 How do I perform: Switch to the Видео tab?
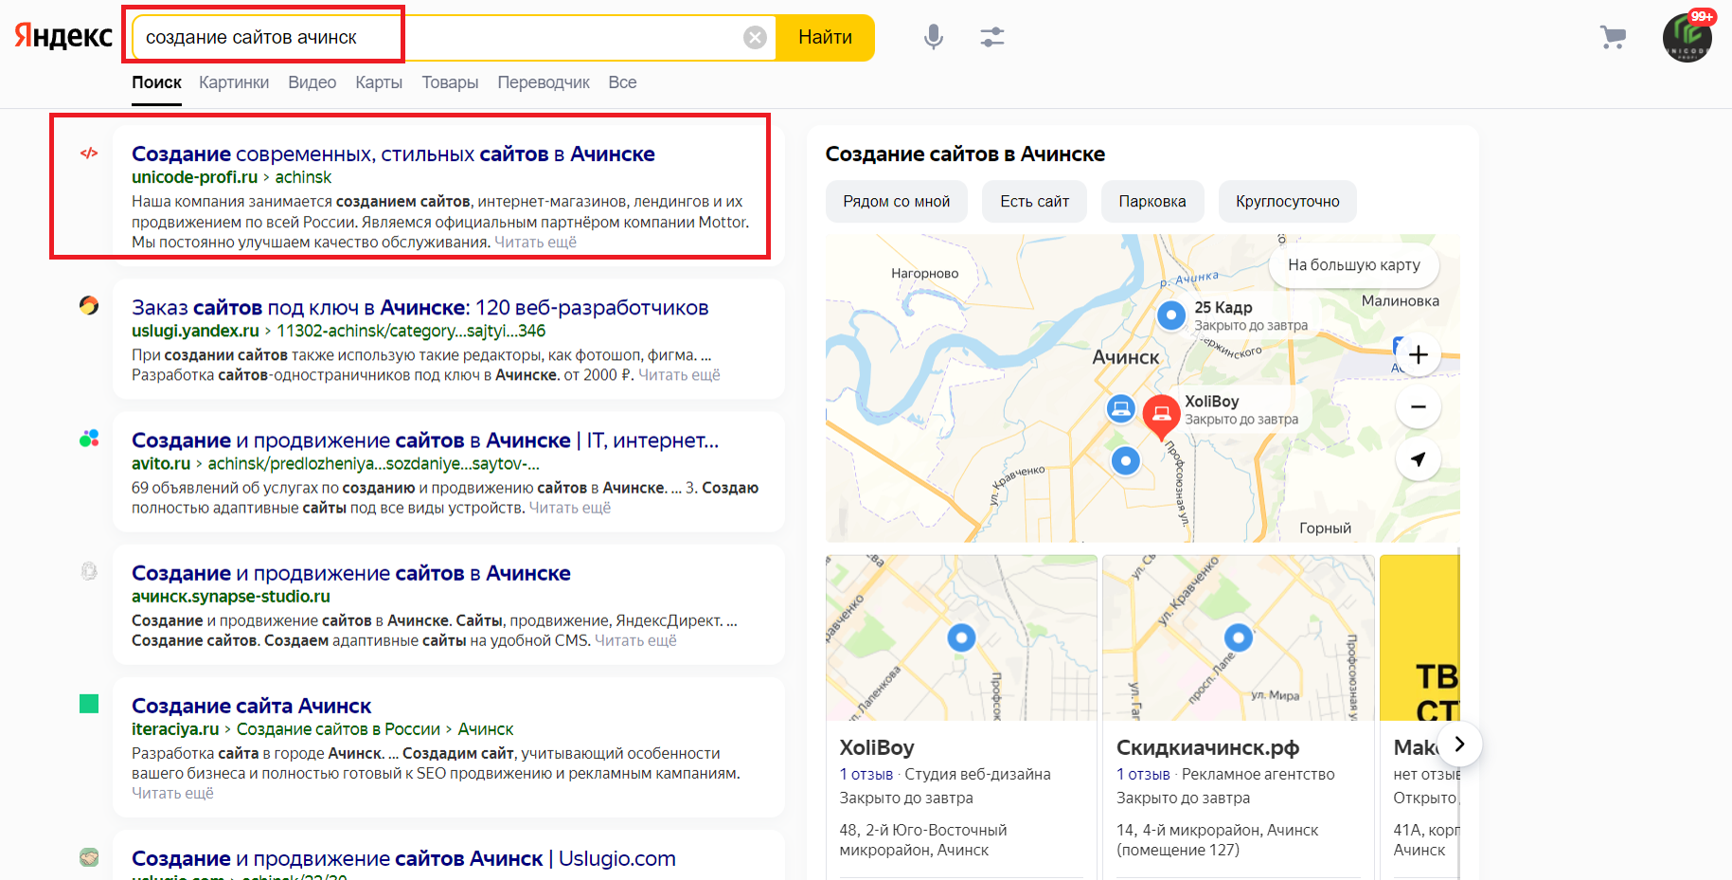tap(312, 82)
